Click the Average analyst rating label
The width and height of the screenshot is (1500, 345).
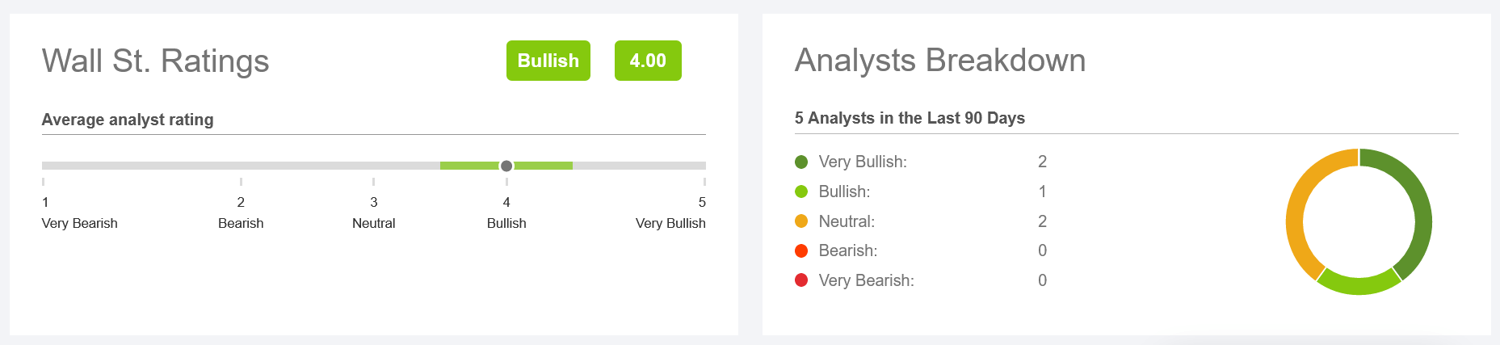click(128, 120)
